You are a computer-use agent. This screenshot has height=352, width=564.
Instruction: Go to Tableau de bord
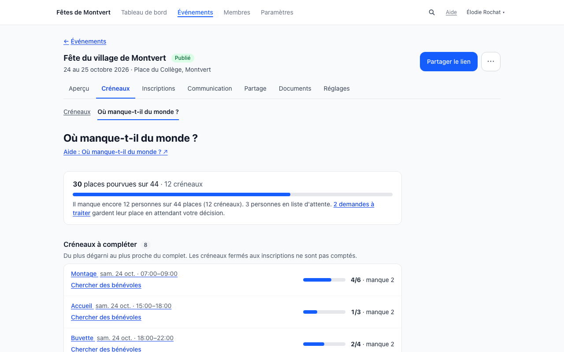tap(144, 12)
